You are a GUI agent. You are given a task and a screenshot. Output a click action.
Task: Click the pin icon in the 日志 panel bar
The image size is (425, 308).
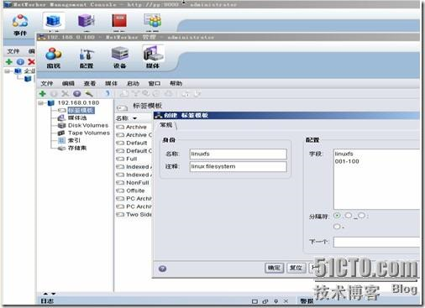(276, 301)
